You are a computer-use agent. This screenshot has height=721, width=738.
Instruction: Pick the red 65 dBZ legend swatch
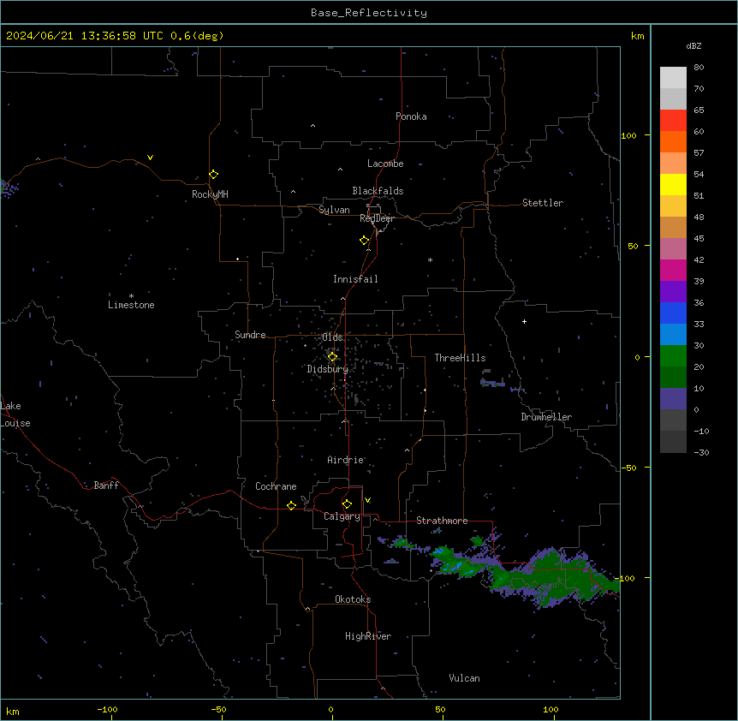click(x=673, y=121)
